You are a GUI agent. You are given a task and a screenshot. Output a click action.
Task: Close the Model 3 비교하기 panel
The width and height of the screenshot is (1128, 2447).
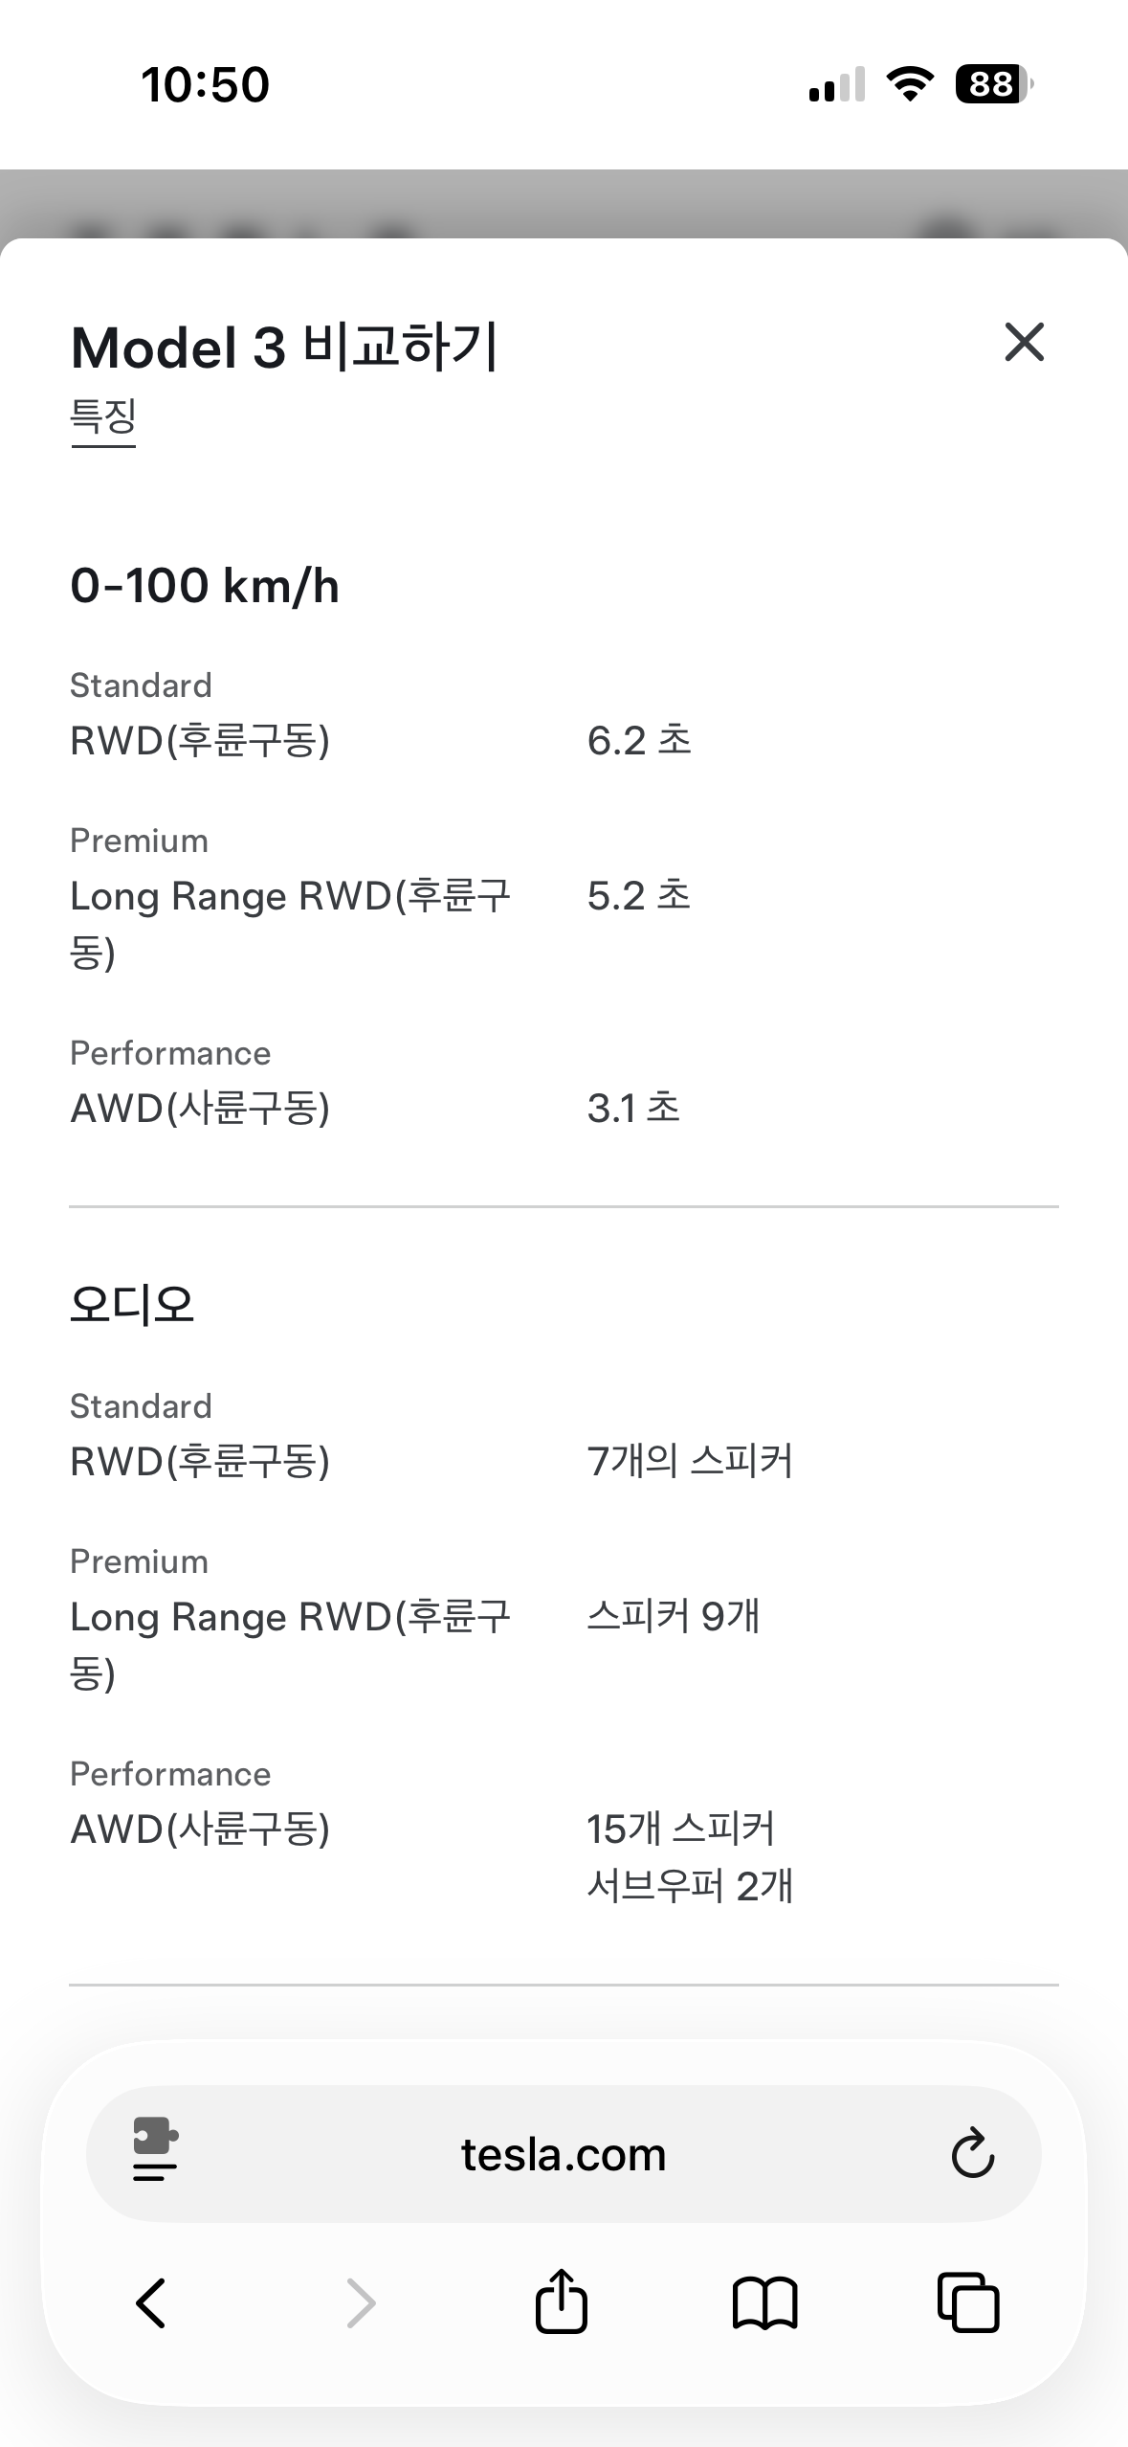pyautogui.click(x=1024, y=343)
